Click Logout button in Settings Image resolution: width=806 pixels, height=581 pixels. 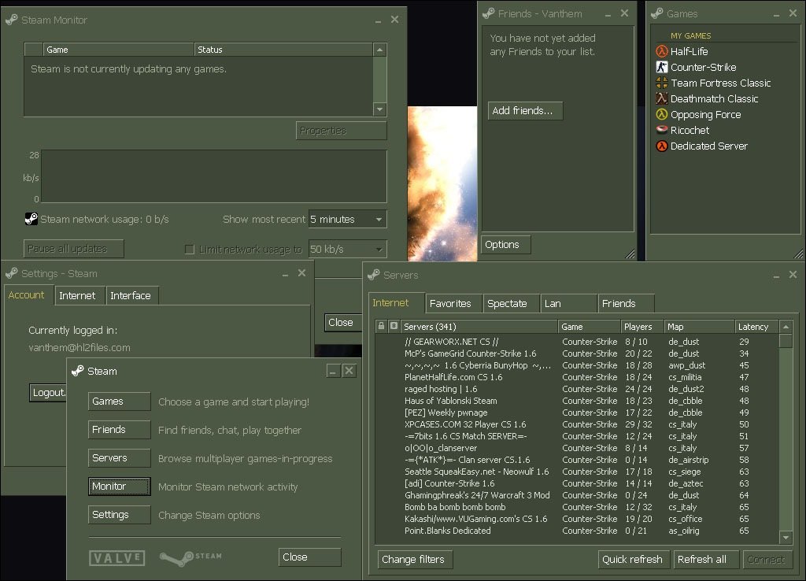coord(48,393)
